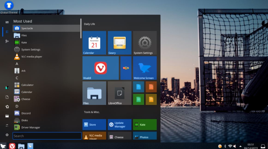This screenshot has width=268, height=149.
Task: Open Store from the taskbar
Action: [x=30, y=146]
